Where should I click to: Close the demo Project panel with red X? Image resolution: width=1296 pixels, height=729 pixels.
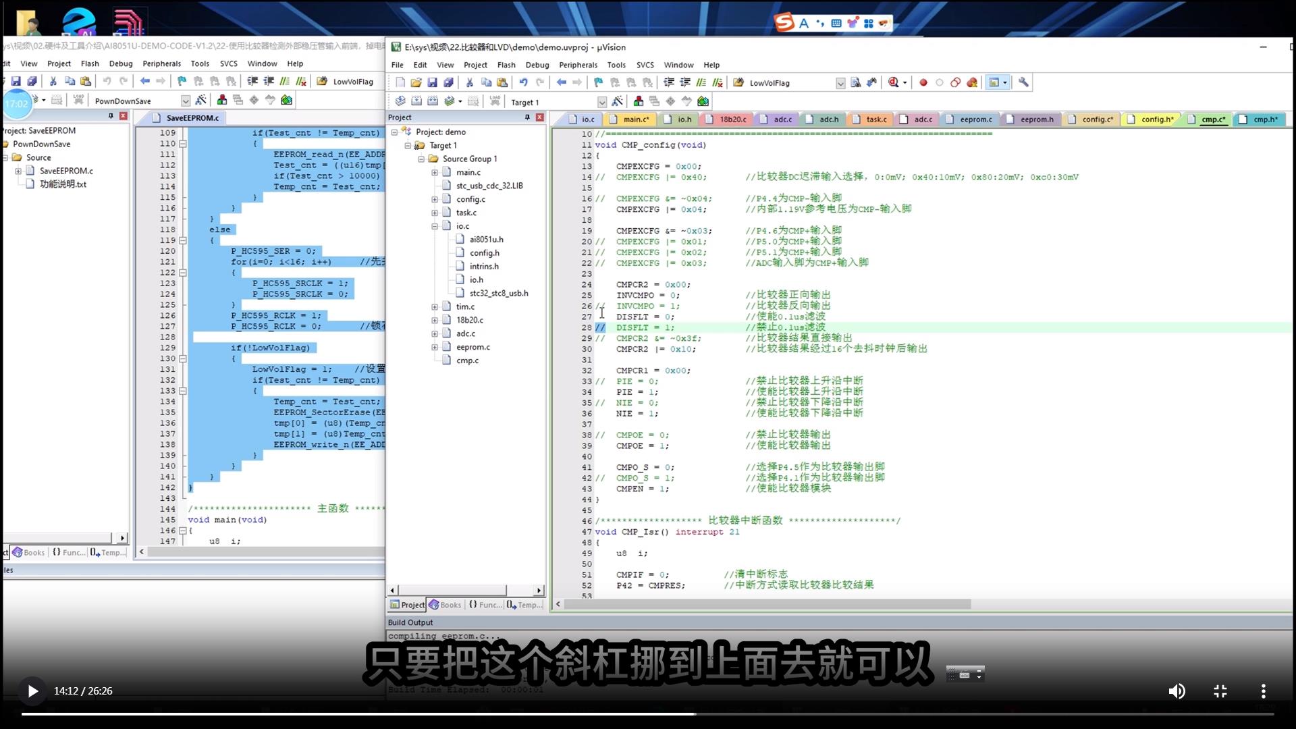[x=539, y=117]
